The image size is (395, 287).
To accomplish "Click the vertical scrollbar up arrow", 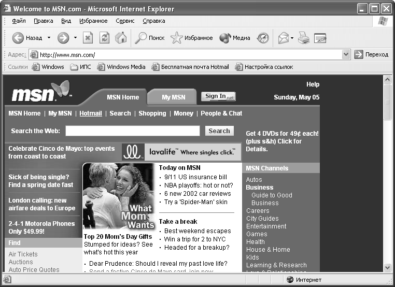I will tap(387, 80).
